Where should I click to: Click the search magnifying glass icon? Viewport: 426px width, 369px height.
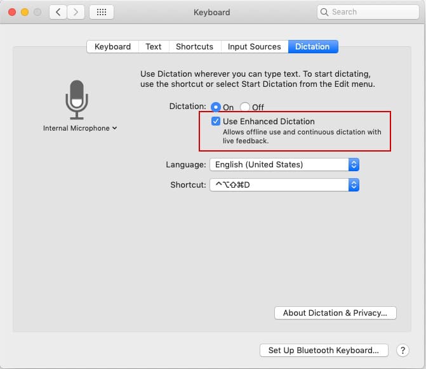[x=325, y=12]
